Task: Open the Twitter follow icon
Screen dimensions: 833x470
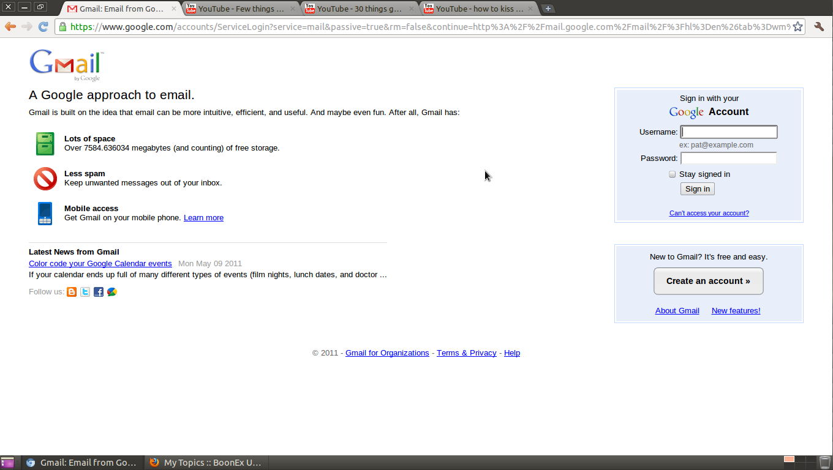Action: 85,292
